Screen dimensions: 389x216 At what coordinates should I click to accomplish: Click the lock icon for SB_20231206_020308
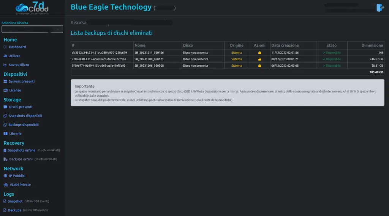(259, 66)
